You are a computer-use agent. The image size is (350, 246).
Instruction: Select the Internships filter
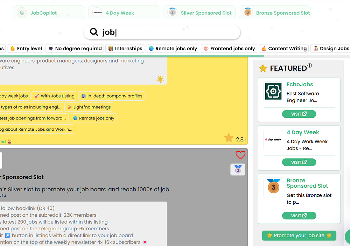pos(125,49)
